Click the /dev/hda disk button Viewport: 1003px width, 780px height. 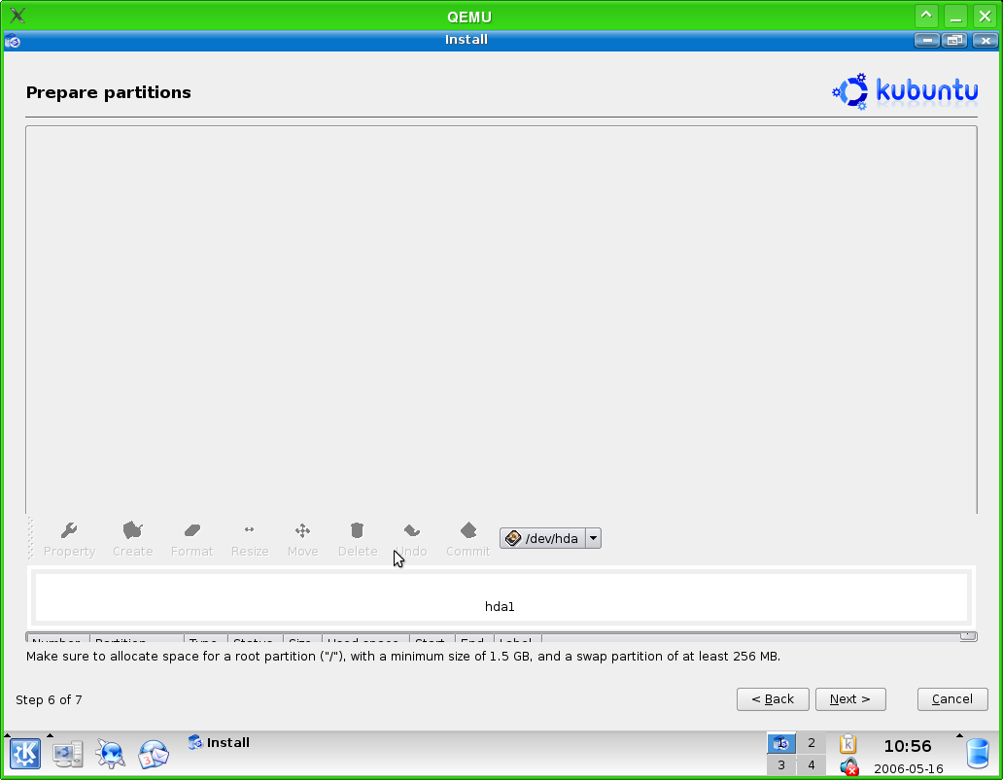tap(542, 538)
